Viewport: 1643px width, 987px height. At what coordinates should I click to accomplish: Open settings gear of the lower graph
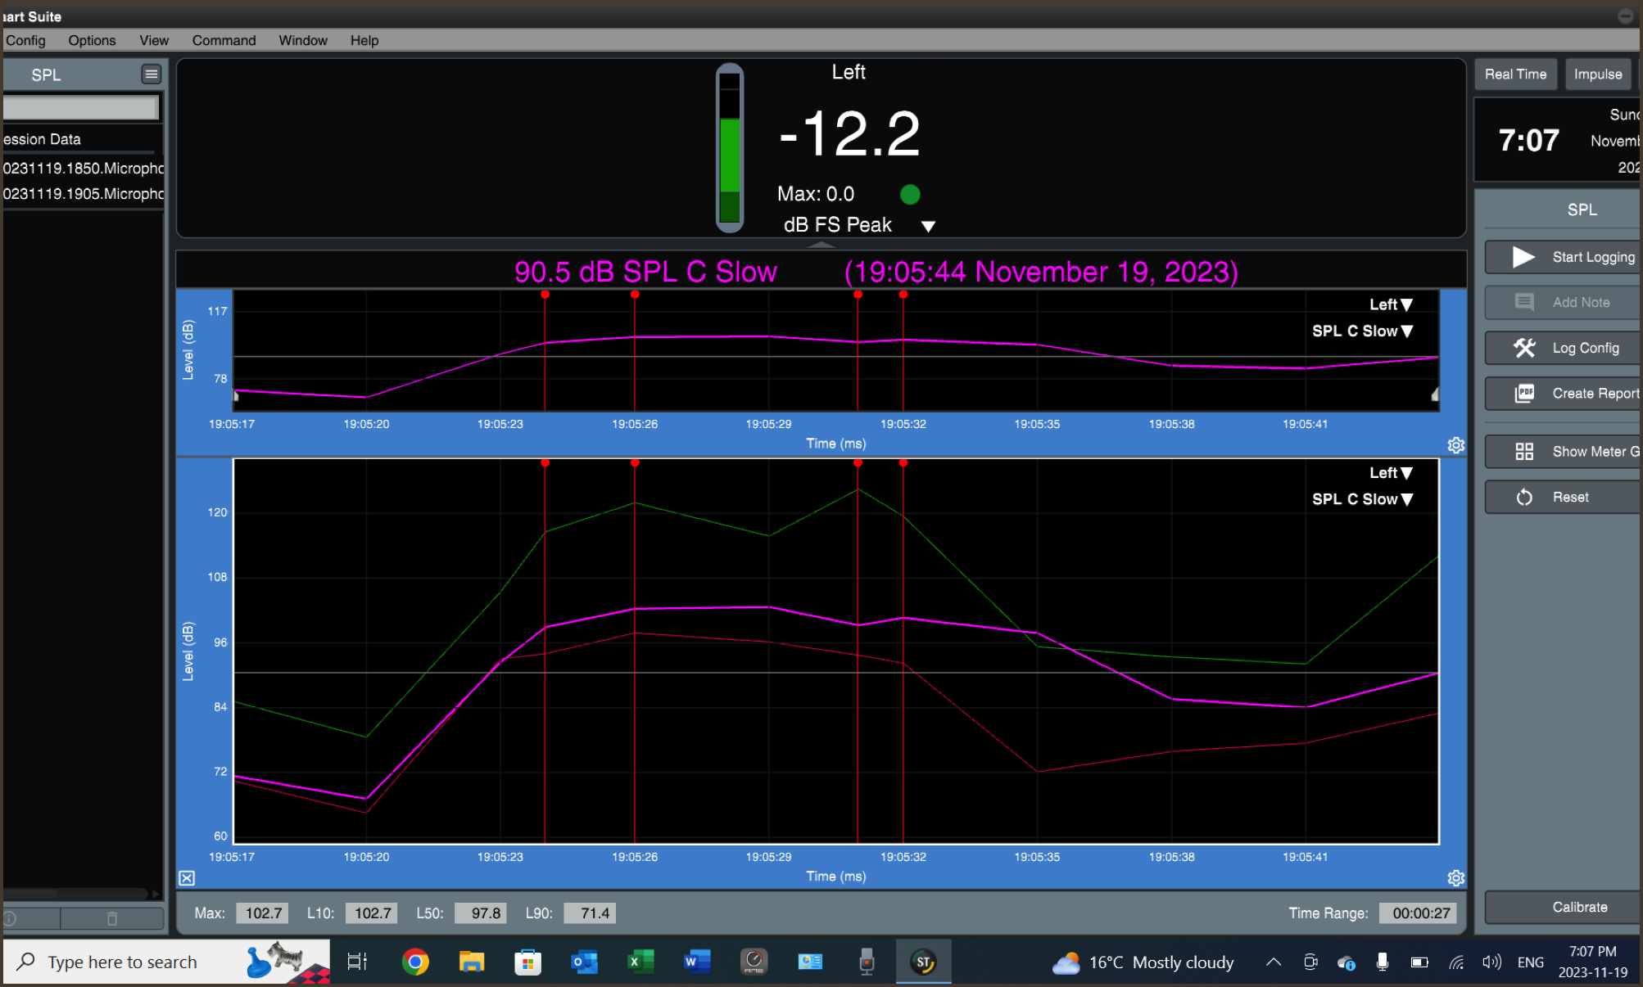(x=1455, y=878)
